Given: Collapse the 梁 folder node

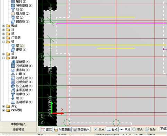Looking at the screenshot, I should pyautogui.click(x=3, y=42).
